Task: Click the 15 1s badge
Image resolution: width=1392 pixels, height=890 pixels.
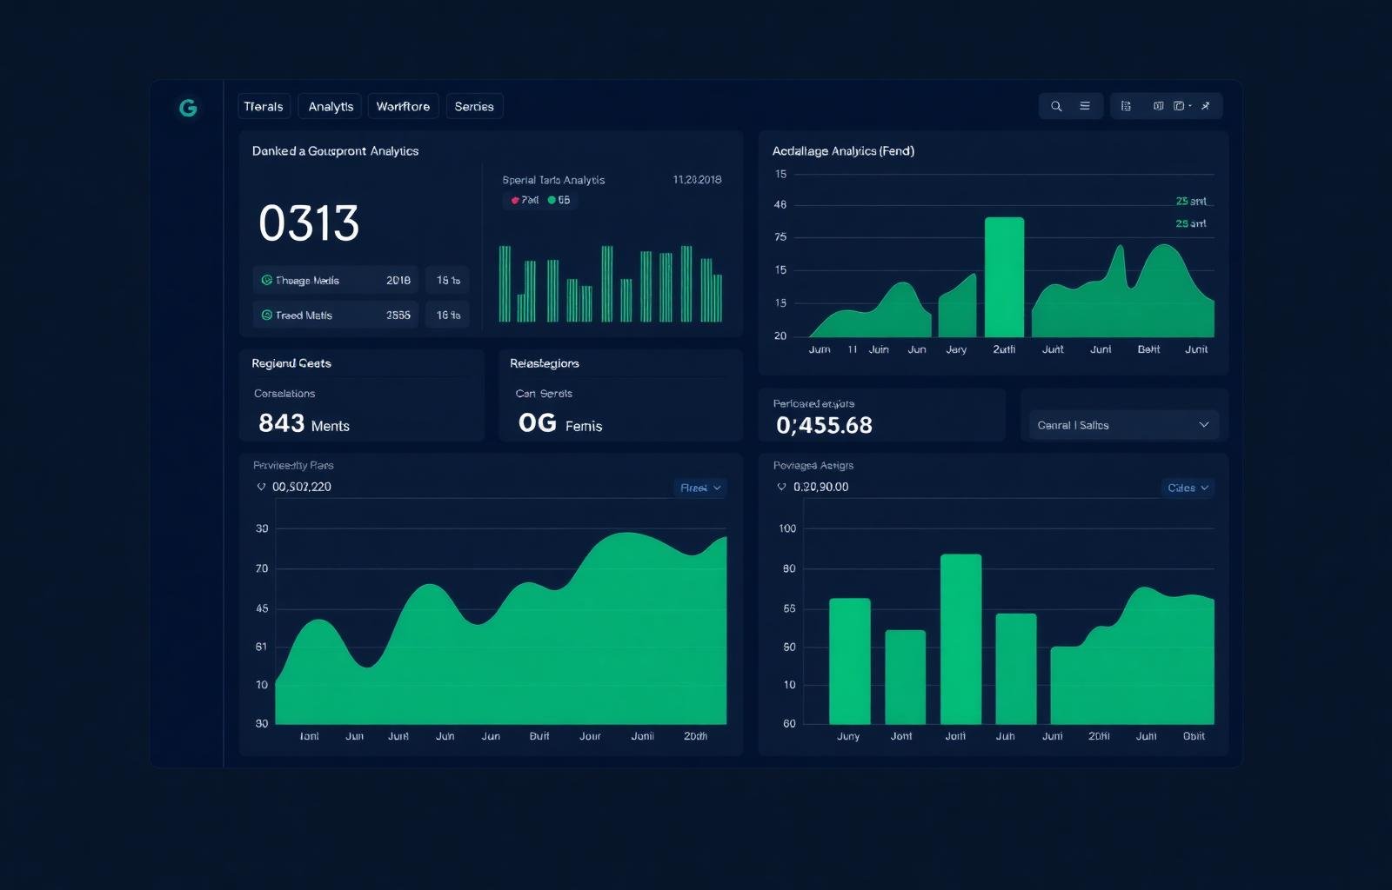Action: [x=448, y=280]
